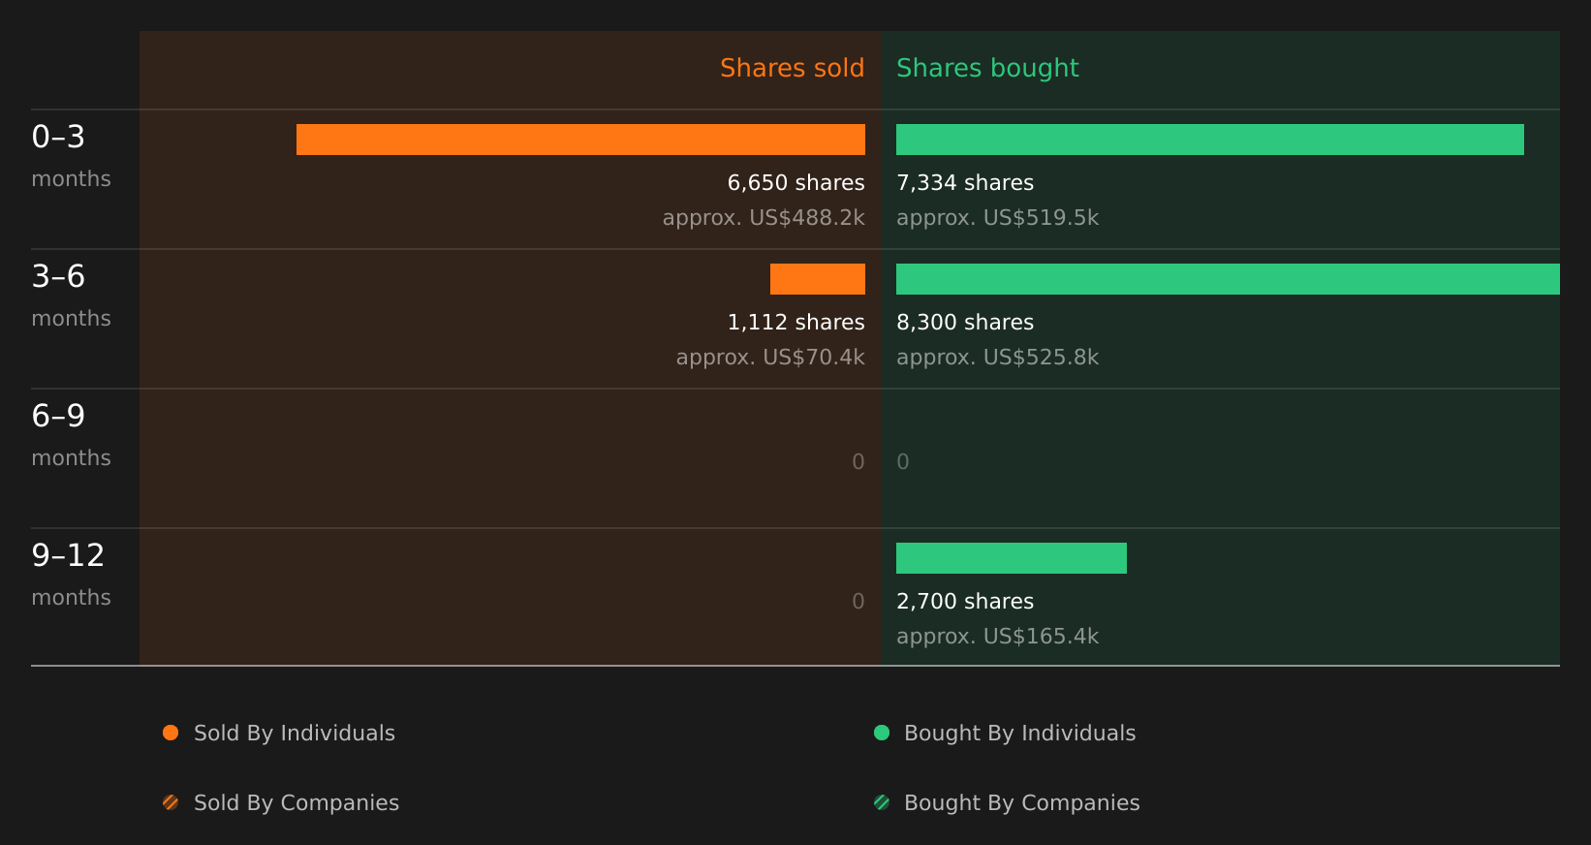Click the 6,650 shares value
The height and width of the screenshot is (845, 1591).
tap(795, 183)
